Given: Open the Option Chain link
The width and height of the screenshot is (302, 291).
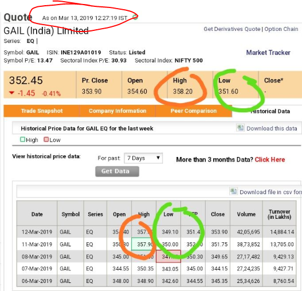Looking at the screenshot, I should pos(281,29).
